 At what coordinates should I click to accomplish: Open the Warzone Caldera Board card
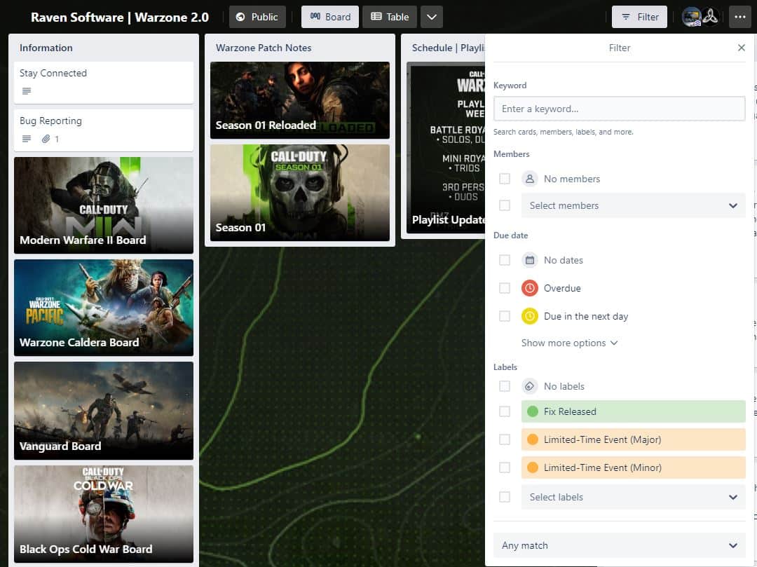coord(104,308)
